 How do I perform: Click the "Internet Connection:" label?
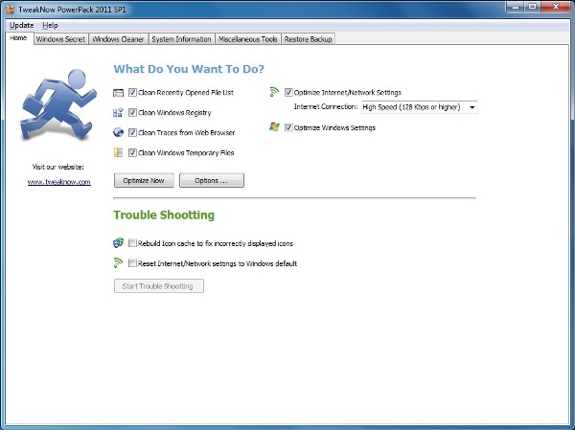326,106
